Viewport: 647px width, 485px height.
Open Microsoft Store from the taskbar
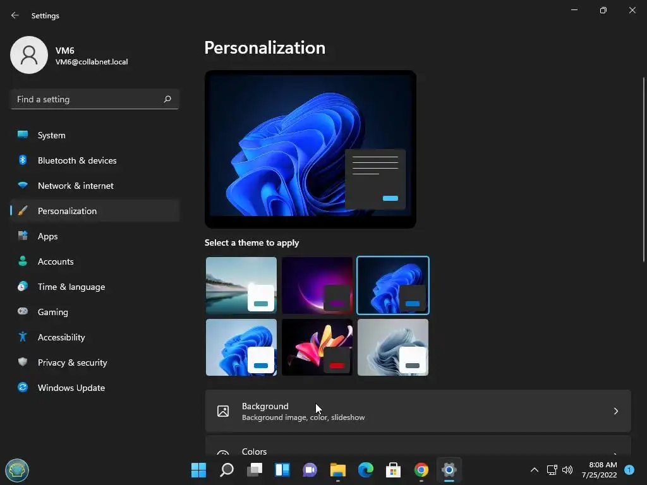pos(393,470)
